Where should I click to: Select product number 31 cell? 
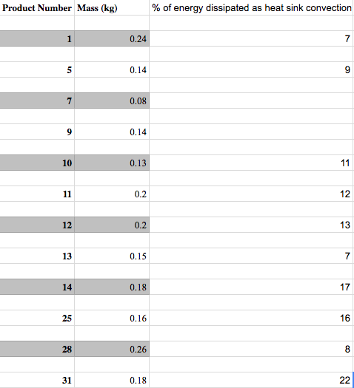point(37,380)
